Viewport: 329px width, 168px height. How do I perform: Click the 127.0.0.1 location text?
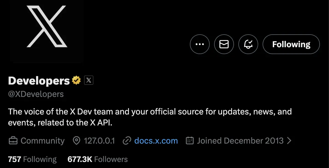99,141
